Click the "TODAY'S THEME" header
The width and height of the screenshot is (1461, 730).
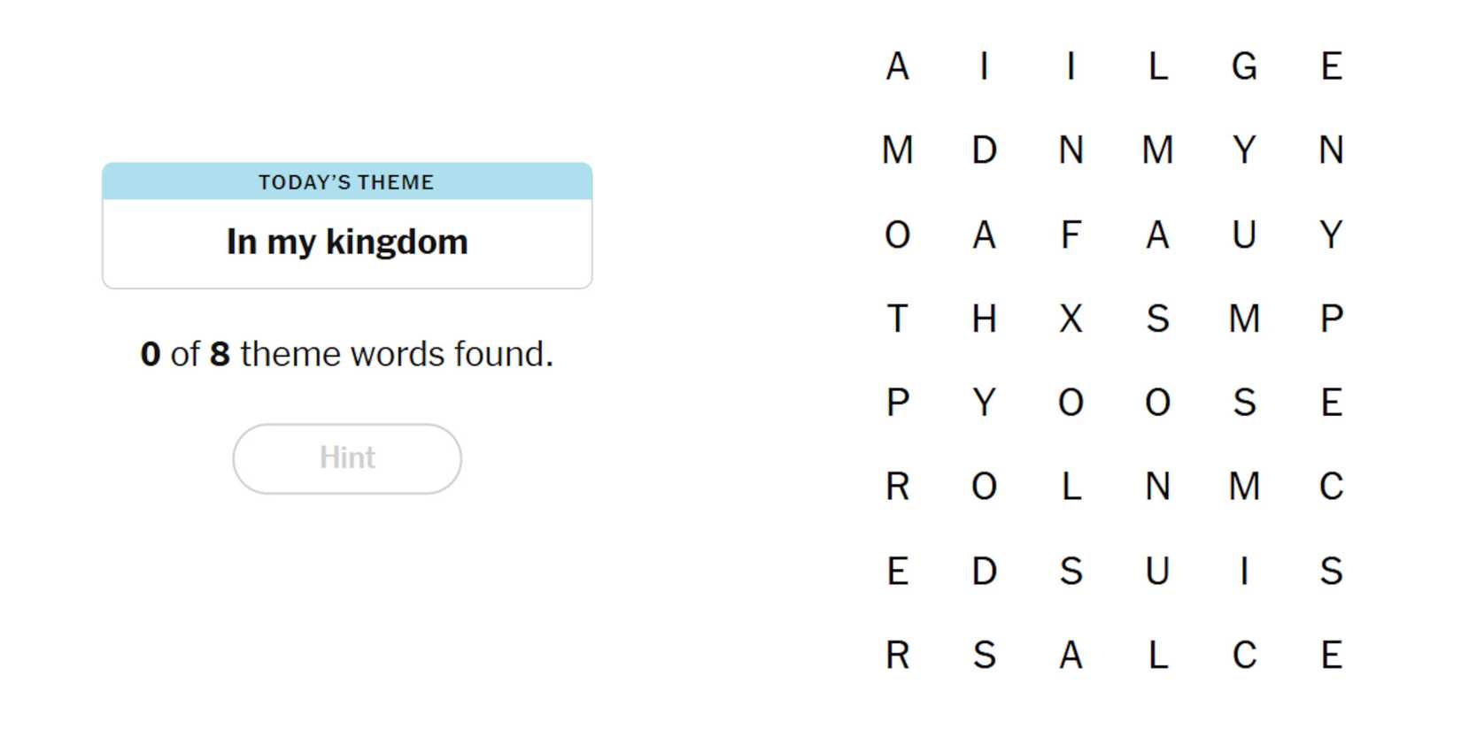pos(346,182)
